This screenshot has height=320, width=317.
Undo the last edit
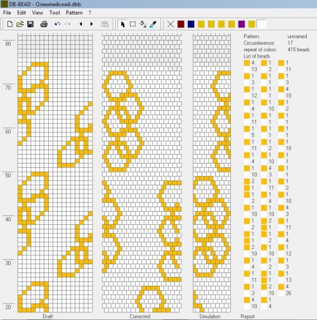(x=57, y=24)
